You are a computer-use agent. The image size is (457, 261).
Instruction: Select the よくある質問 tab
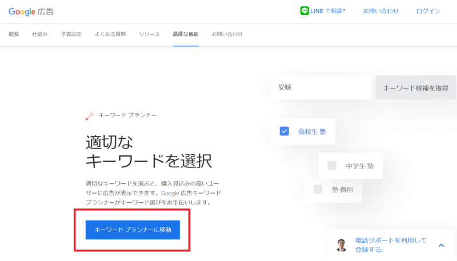point(110,34)
